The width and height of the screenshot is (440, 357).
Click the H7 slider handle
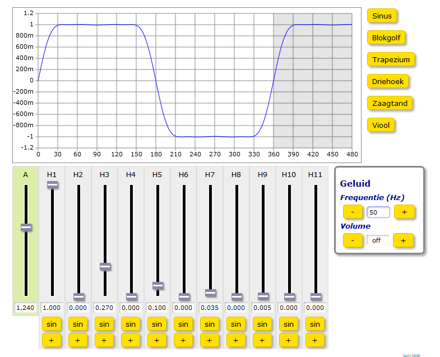coord(210,293)
